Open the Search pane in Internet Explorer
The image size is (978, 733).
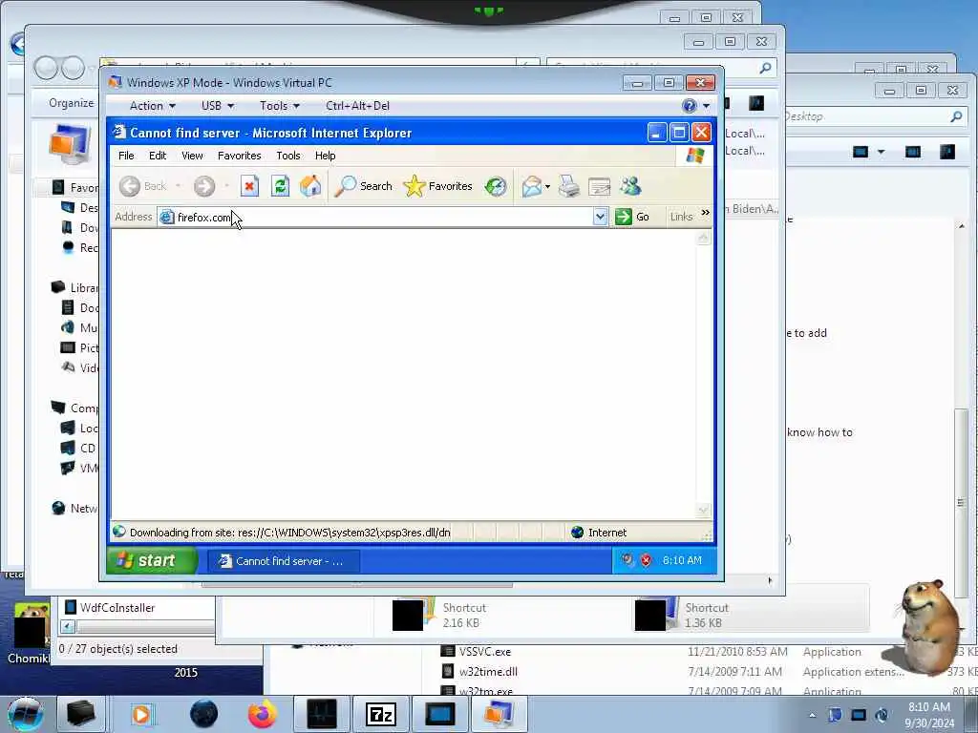pos(363,186)
